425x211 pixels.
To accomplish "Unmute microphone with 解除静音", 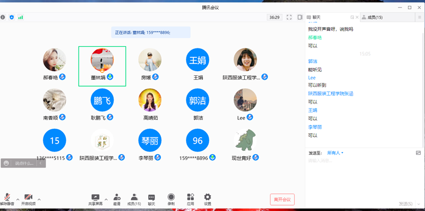I will point(7,200).
